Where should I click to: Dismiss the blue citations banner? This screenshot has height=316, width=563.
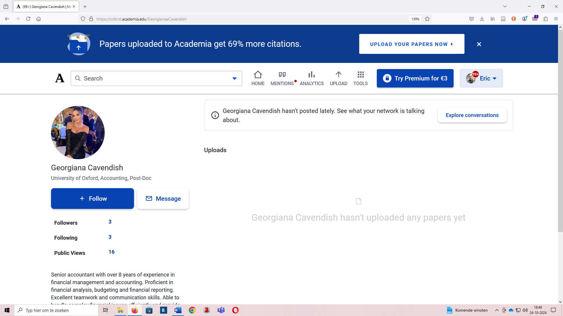tap(479, 44)
